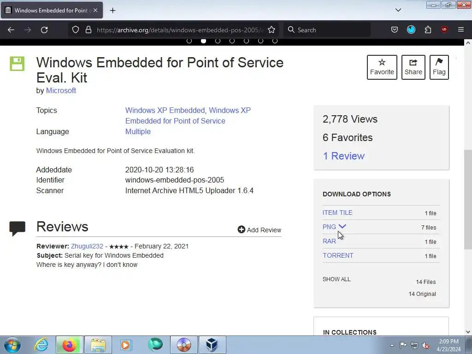Select the filled second carousel dot
This screenshot has width=472, height=354.
coord(203,41)
